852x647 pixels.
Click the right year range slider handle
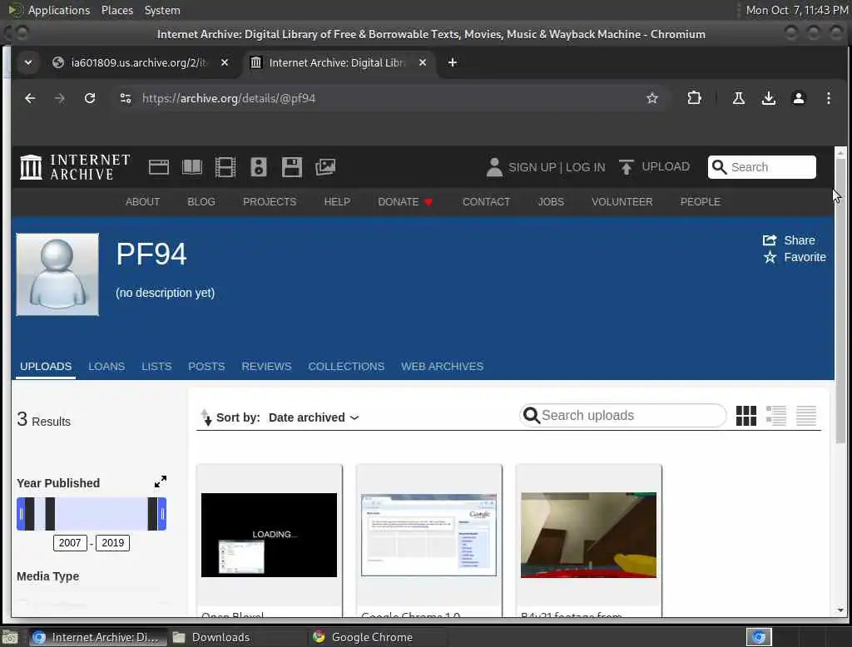pyautogui.click(x=162, y=514)
